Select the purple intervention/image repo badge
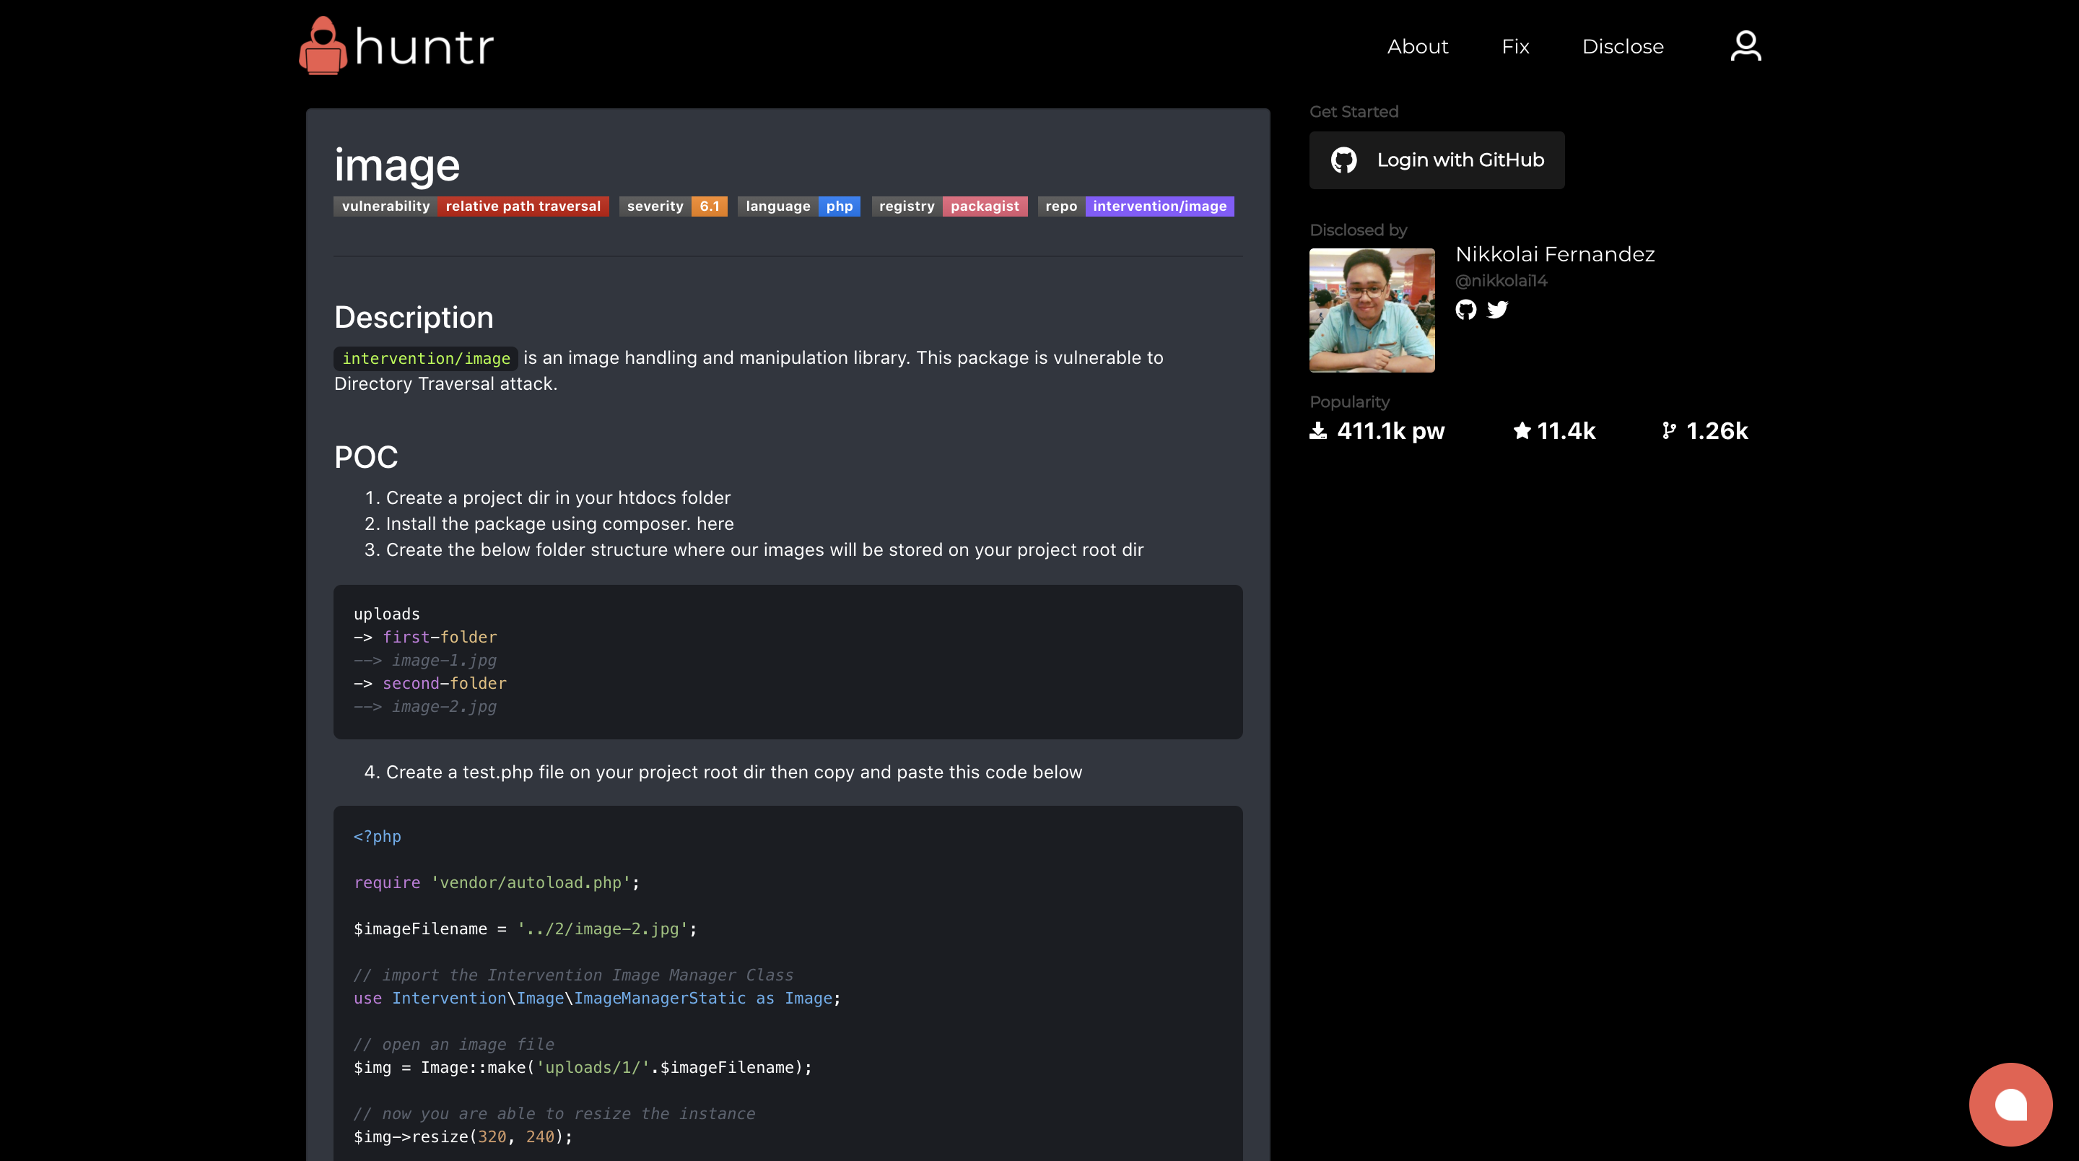 1159,206
